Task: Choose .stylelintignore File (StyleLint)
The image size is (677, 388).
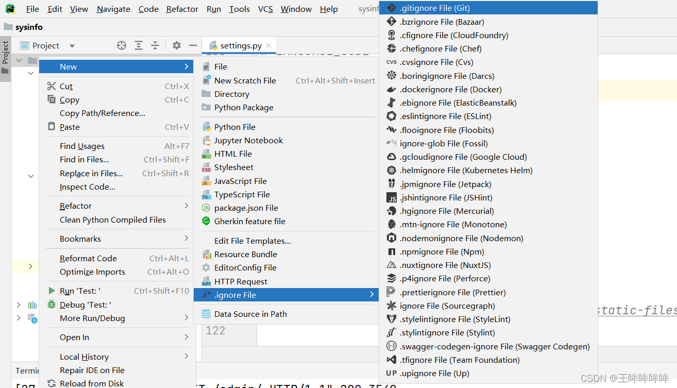Action: (488, 319)
